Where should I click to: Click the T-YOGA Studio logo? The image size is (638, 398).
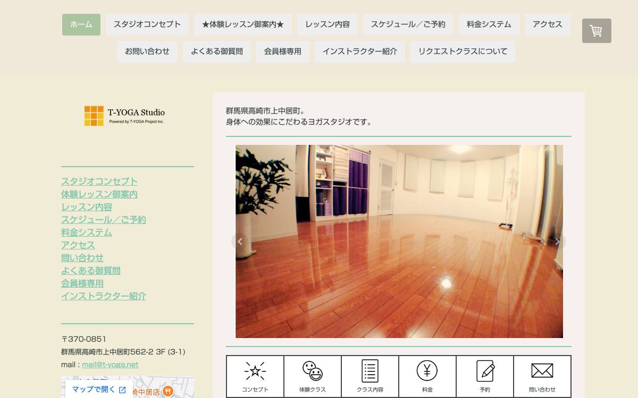[x=124, y=116]
